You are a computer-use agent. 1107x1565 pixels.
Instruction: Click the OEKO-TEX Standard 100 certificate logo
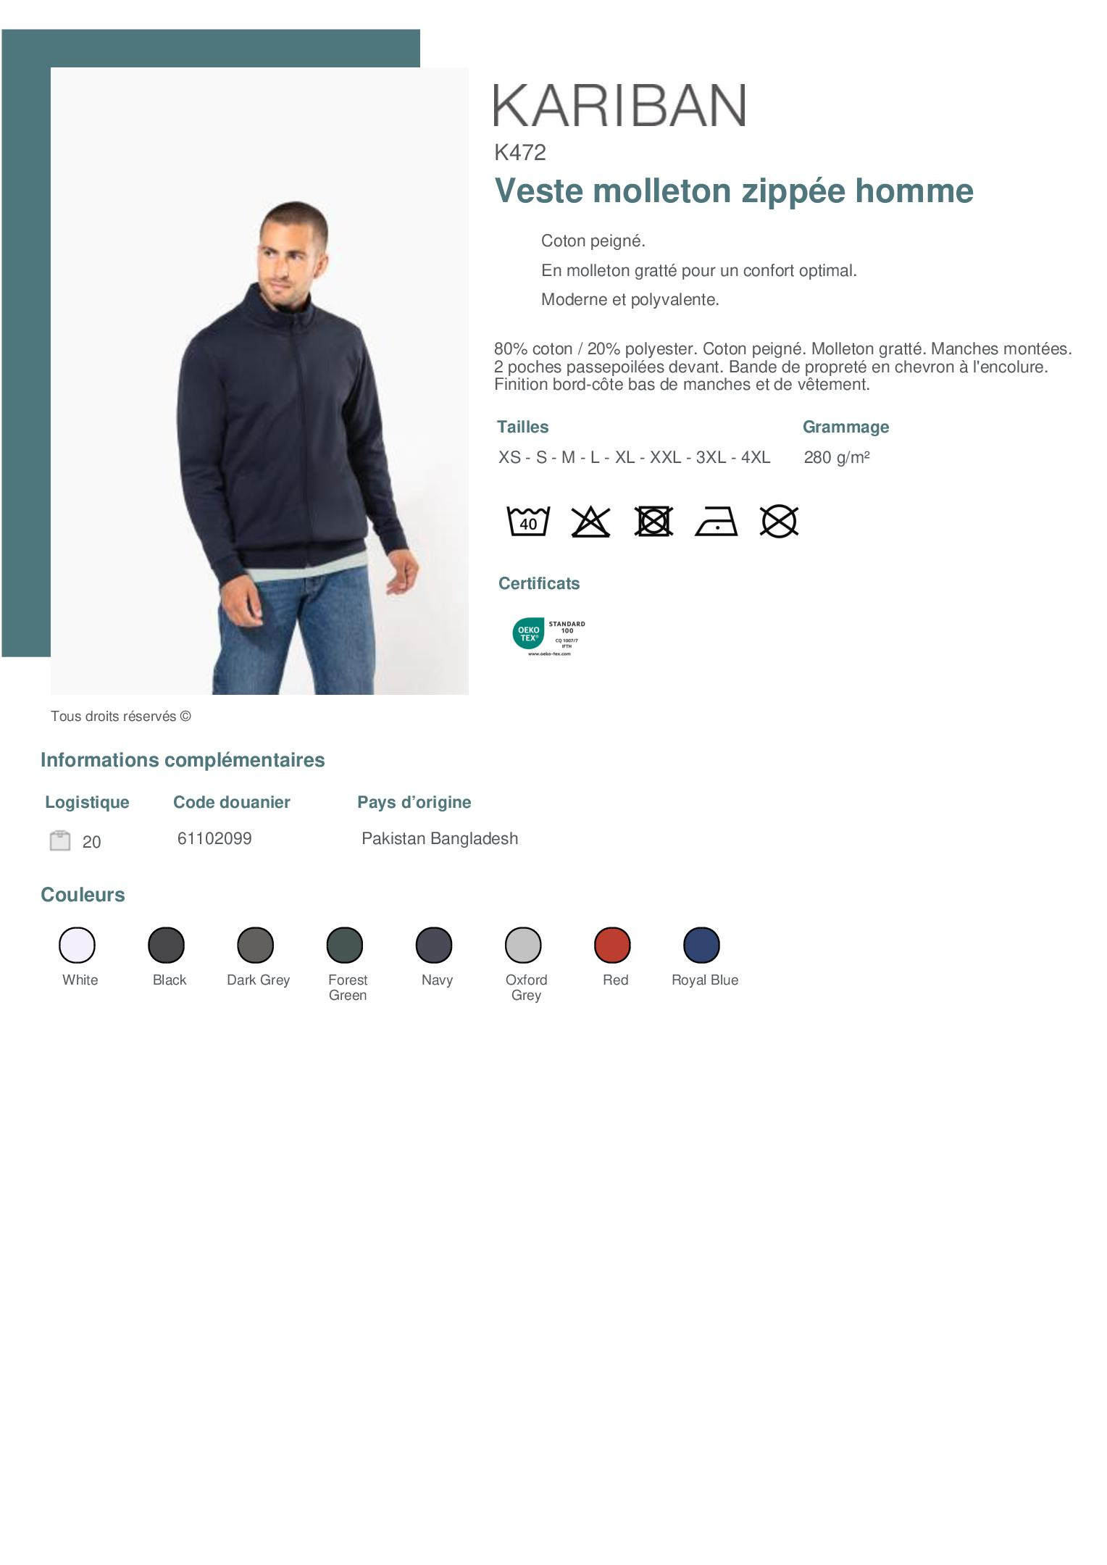(548, 636)
